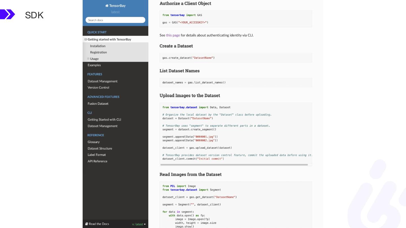Open the API Reference page
This screenshot has width=406, height=228.
click(x=98, y=161)
